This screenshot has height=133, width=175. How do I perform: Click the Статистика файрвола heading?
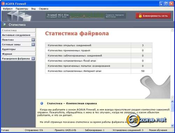[77, 34]
